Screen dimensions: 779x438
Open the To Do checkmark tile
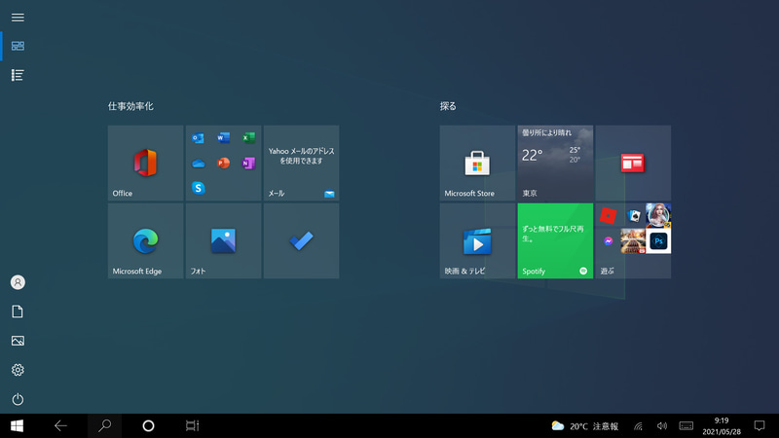[x=302, y=240]
